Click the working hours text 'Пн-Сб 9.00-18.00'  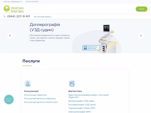pos(32,2)
